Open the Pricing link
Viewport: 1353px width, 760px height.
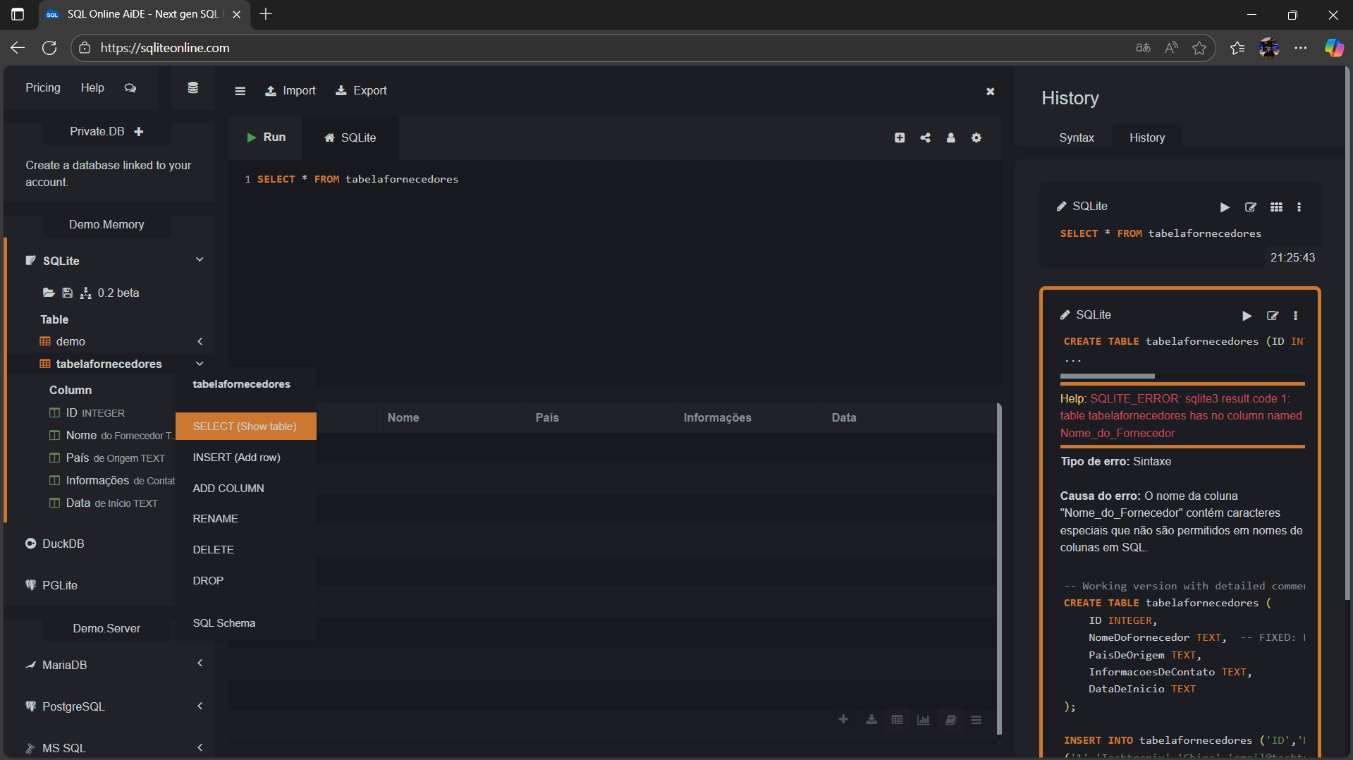(43, 88)
